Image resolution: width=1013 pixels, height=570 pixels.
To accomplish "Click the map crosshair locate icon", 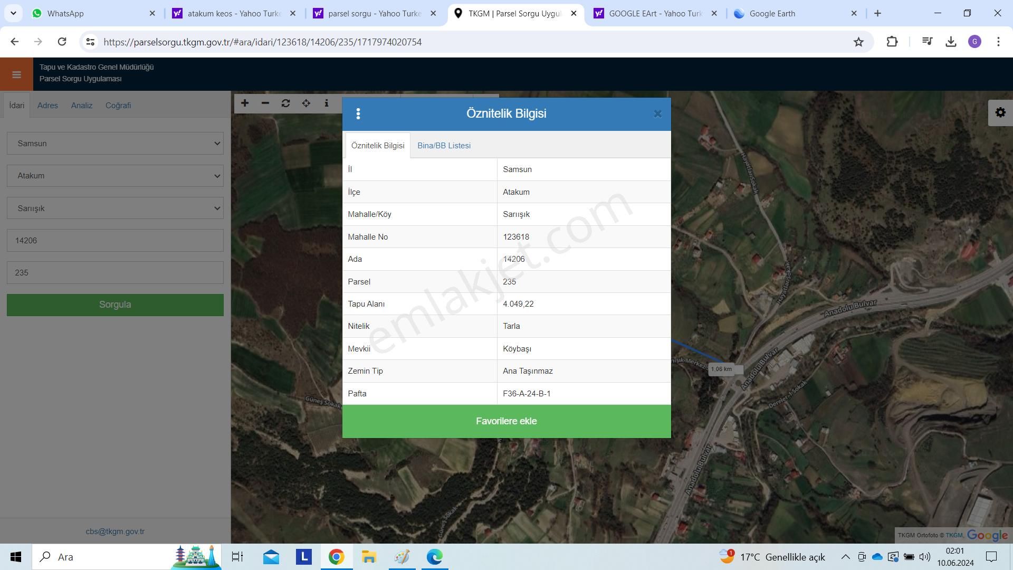I will [306, 103].
